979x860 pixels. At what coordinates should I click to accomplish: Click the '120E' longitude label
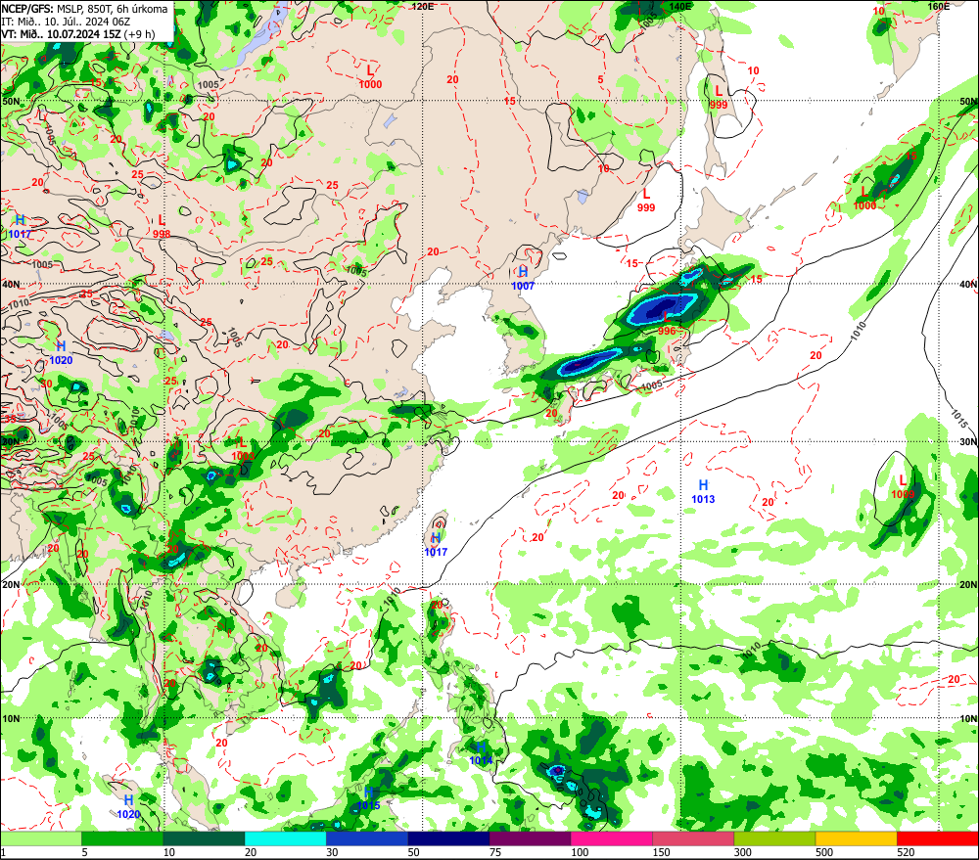(423, 6)
